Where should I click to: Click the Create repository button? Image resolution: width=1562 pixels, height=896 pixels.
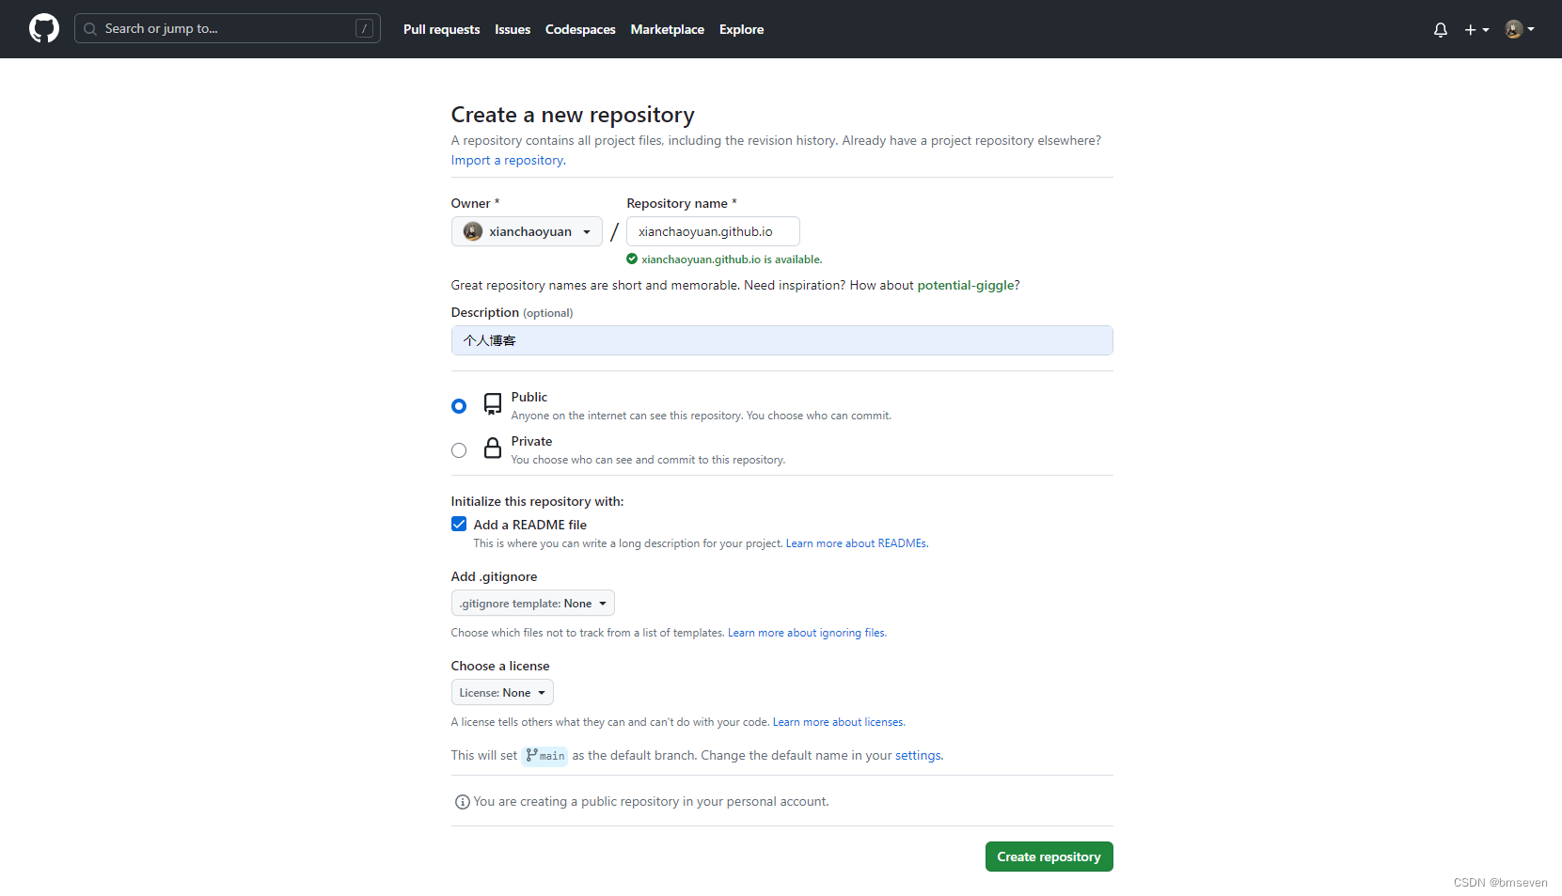tap(1049, 857)
